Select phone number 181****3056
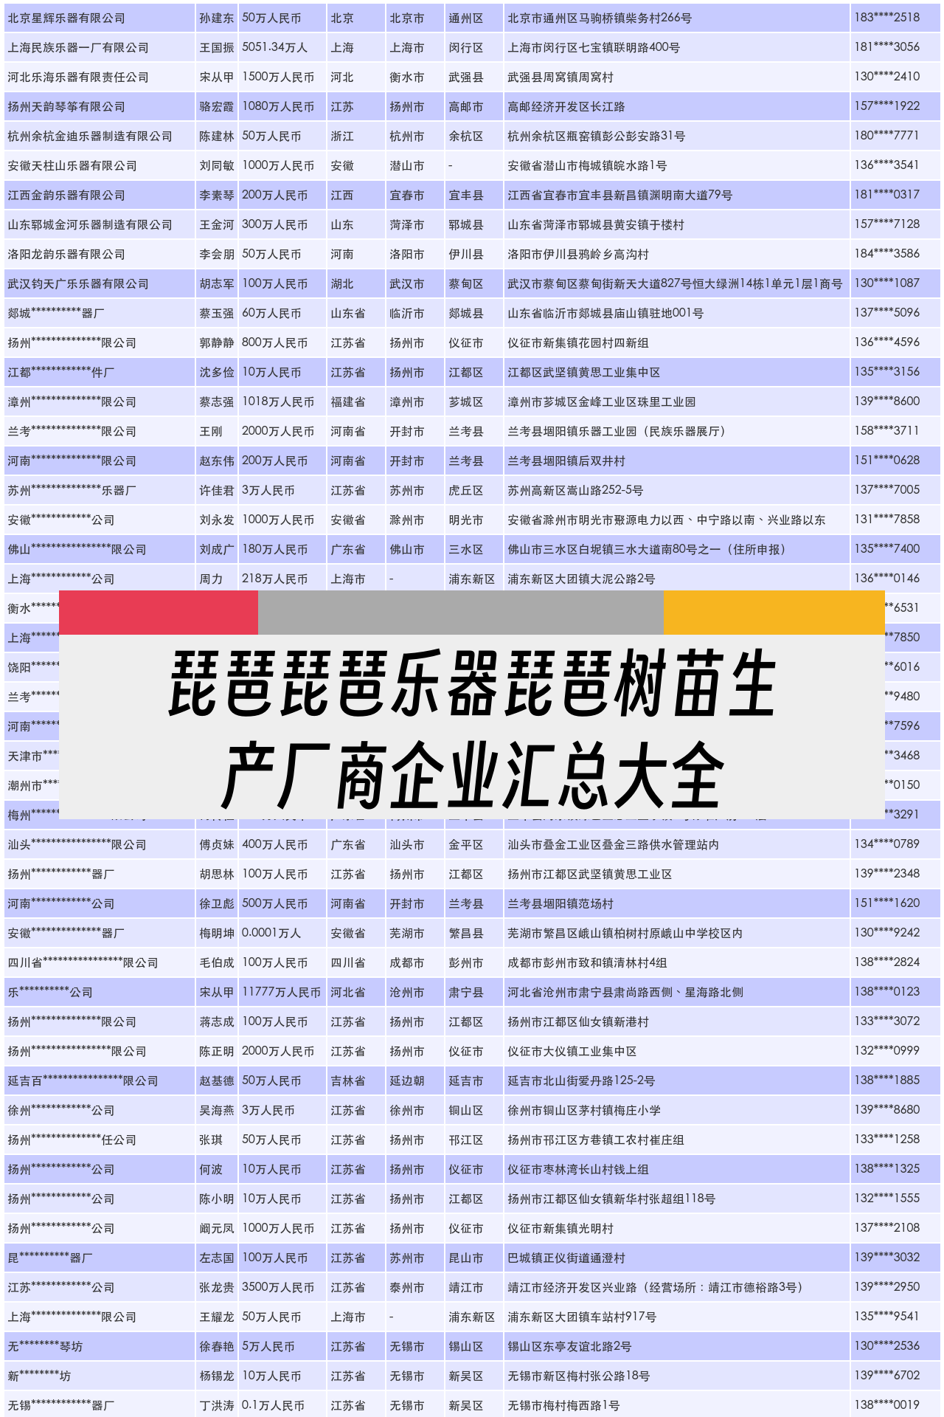Viewport: 944px width, 1417px height. pyautogui.click(x=887, y=46)
